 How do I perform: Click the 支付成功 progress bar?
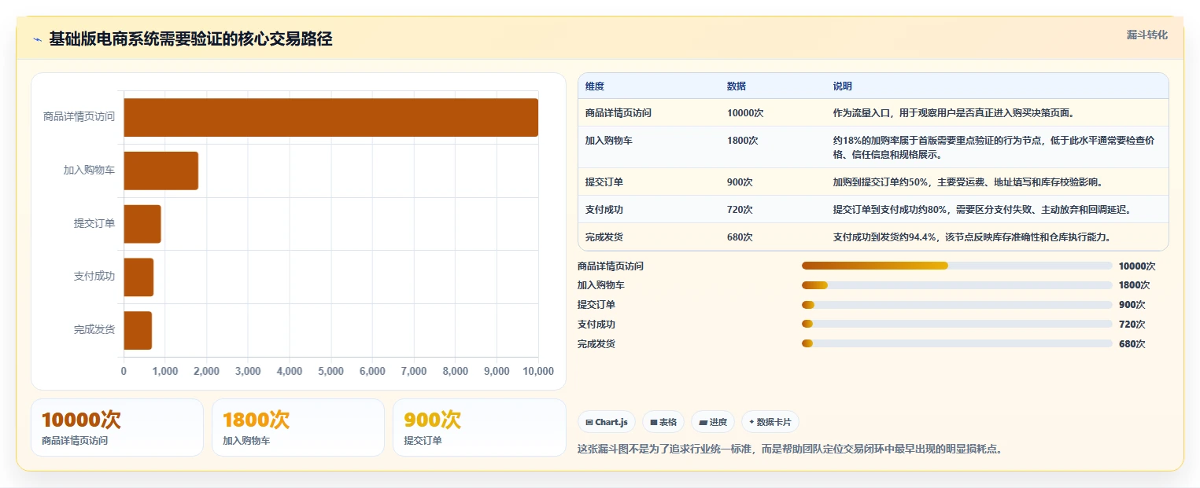(x=957, y=324)
